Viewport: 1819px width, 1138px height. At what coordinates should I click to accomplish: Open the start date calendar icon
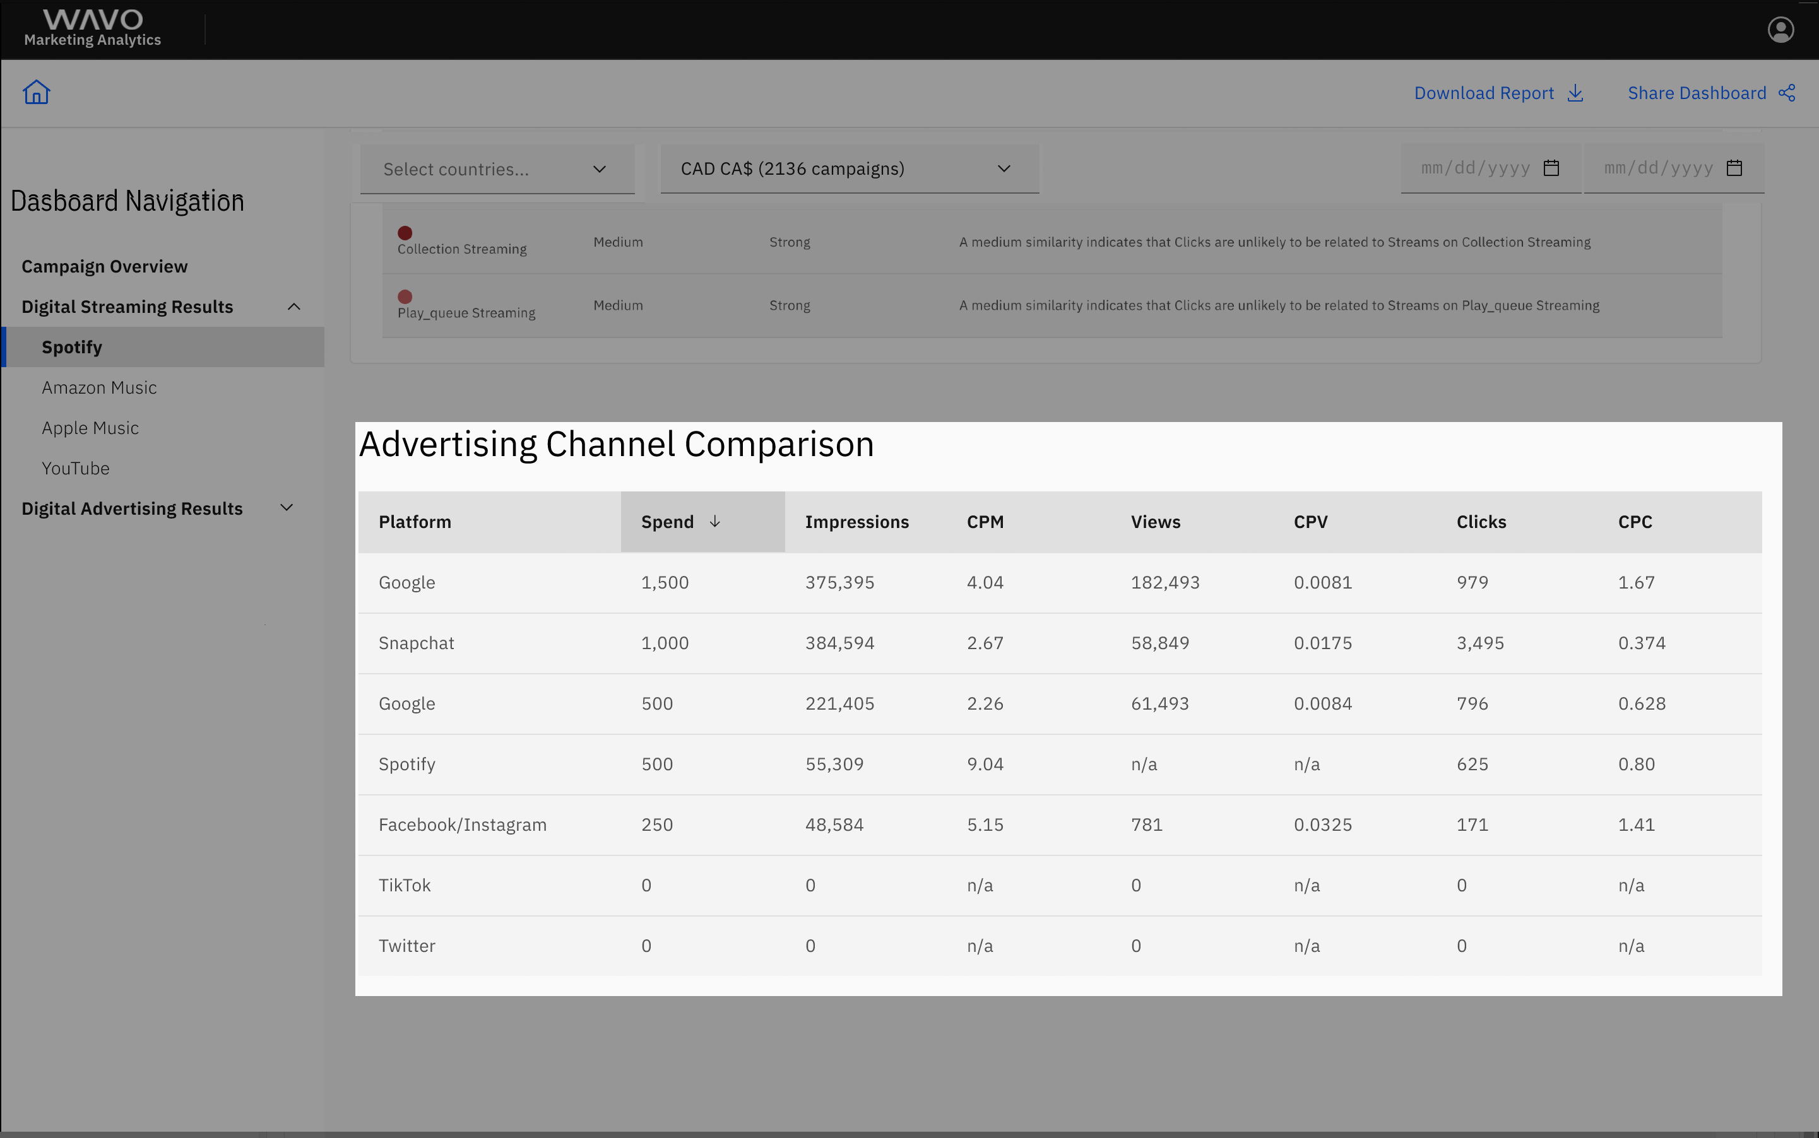tap(1551, 167)
